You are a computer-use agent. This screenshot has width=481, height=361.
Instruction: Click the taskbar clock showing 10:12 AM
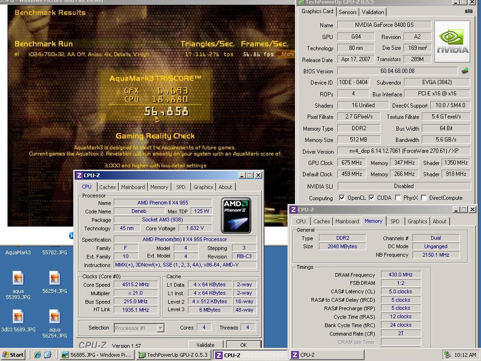pos(465,355)
